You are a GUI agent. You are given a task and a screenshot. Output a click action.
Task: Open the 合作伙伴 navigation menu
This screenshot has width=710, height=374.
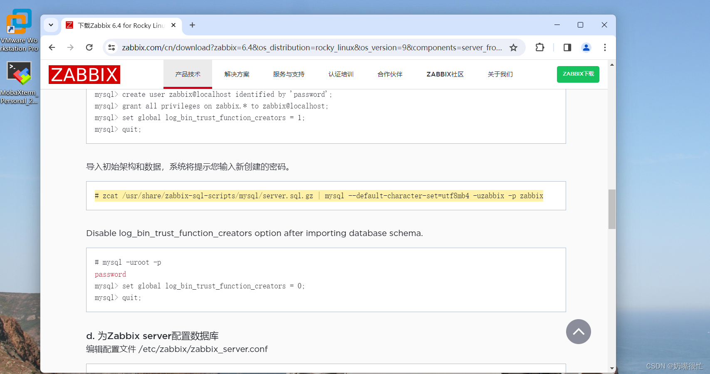pyautogui.click(x=390, y=74)
